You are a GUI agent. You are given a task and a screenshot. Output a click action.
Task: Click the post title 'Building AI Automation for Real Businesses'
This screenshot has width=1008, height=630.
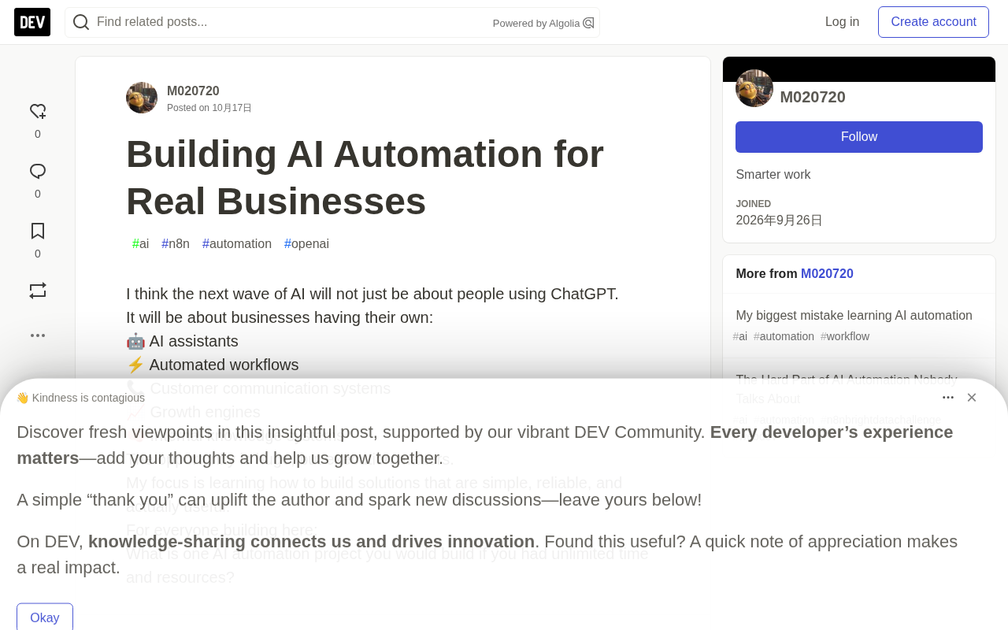(365, 177)
